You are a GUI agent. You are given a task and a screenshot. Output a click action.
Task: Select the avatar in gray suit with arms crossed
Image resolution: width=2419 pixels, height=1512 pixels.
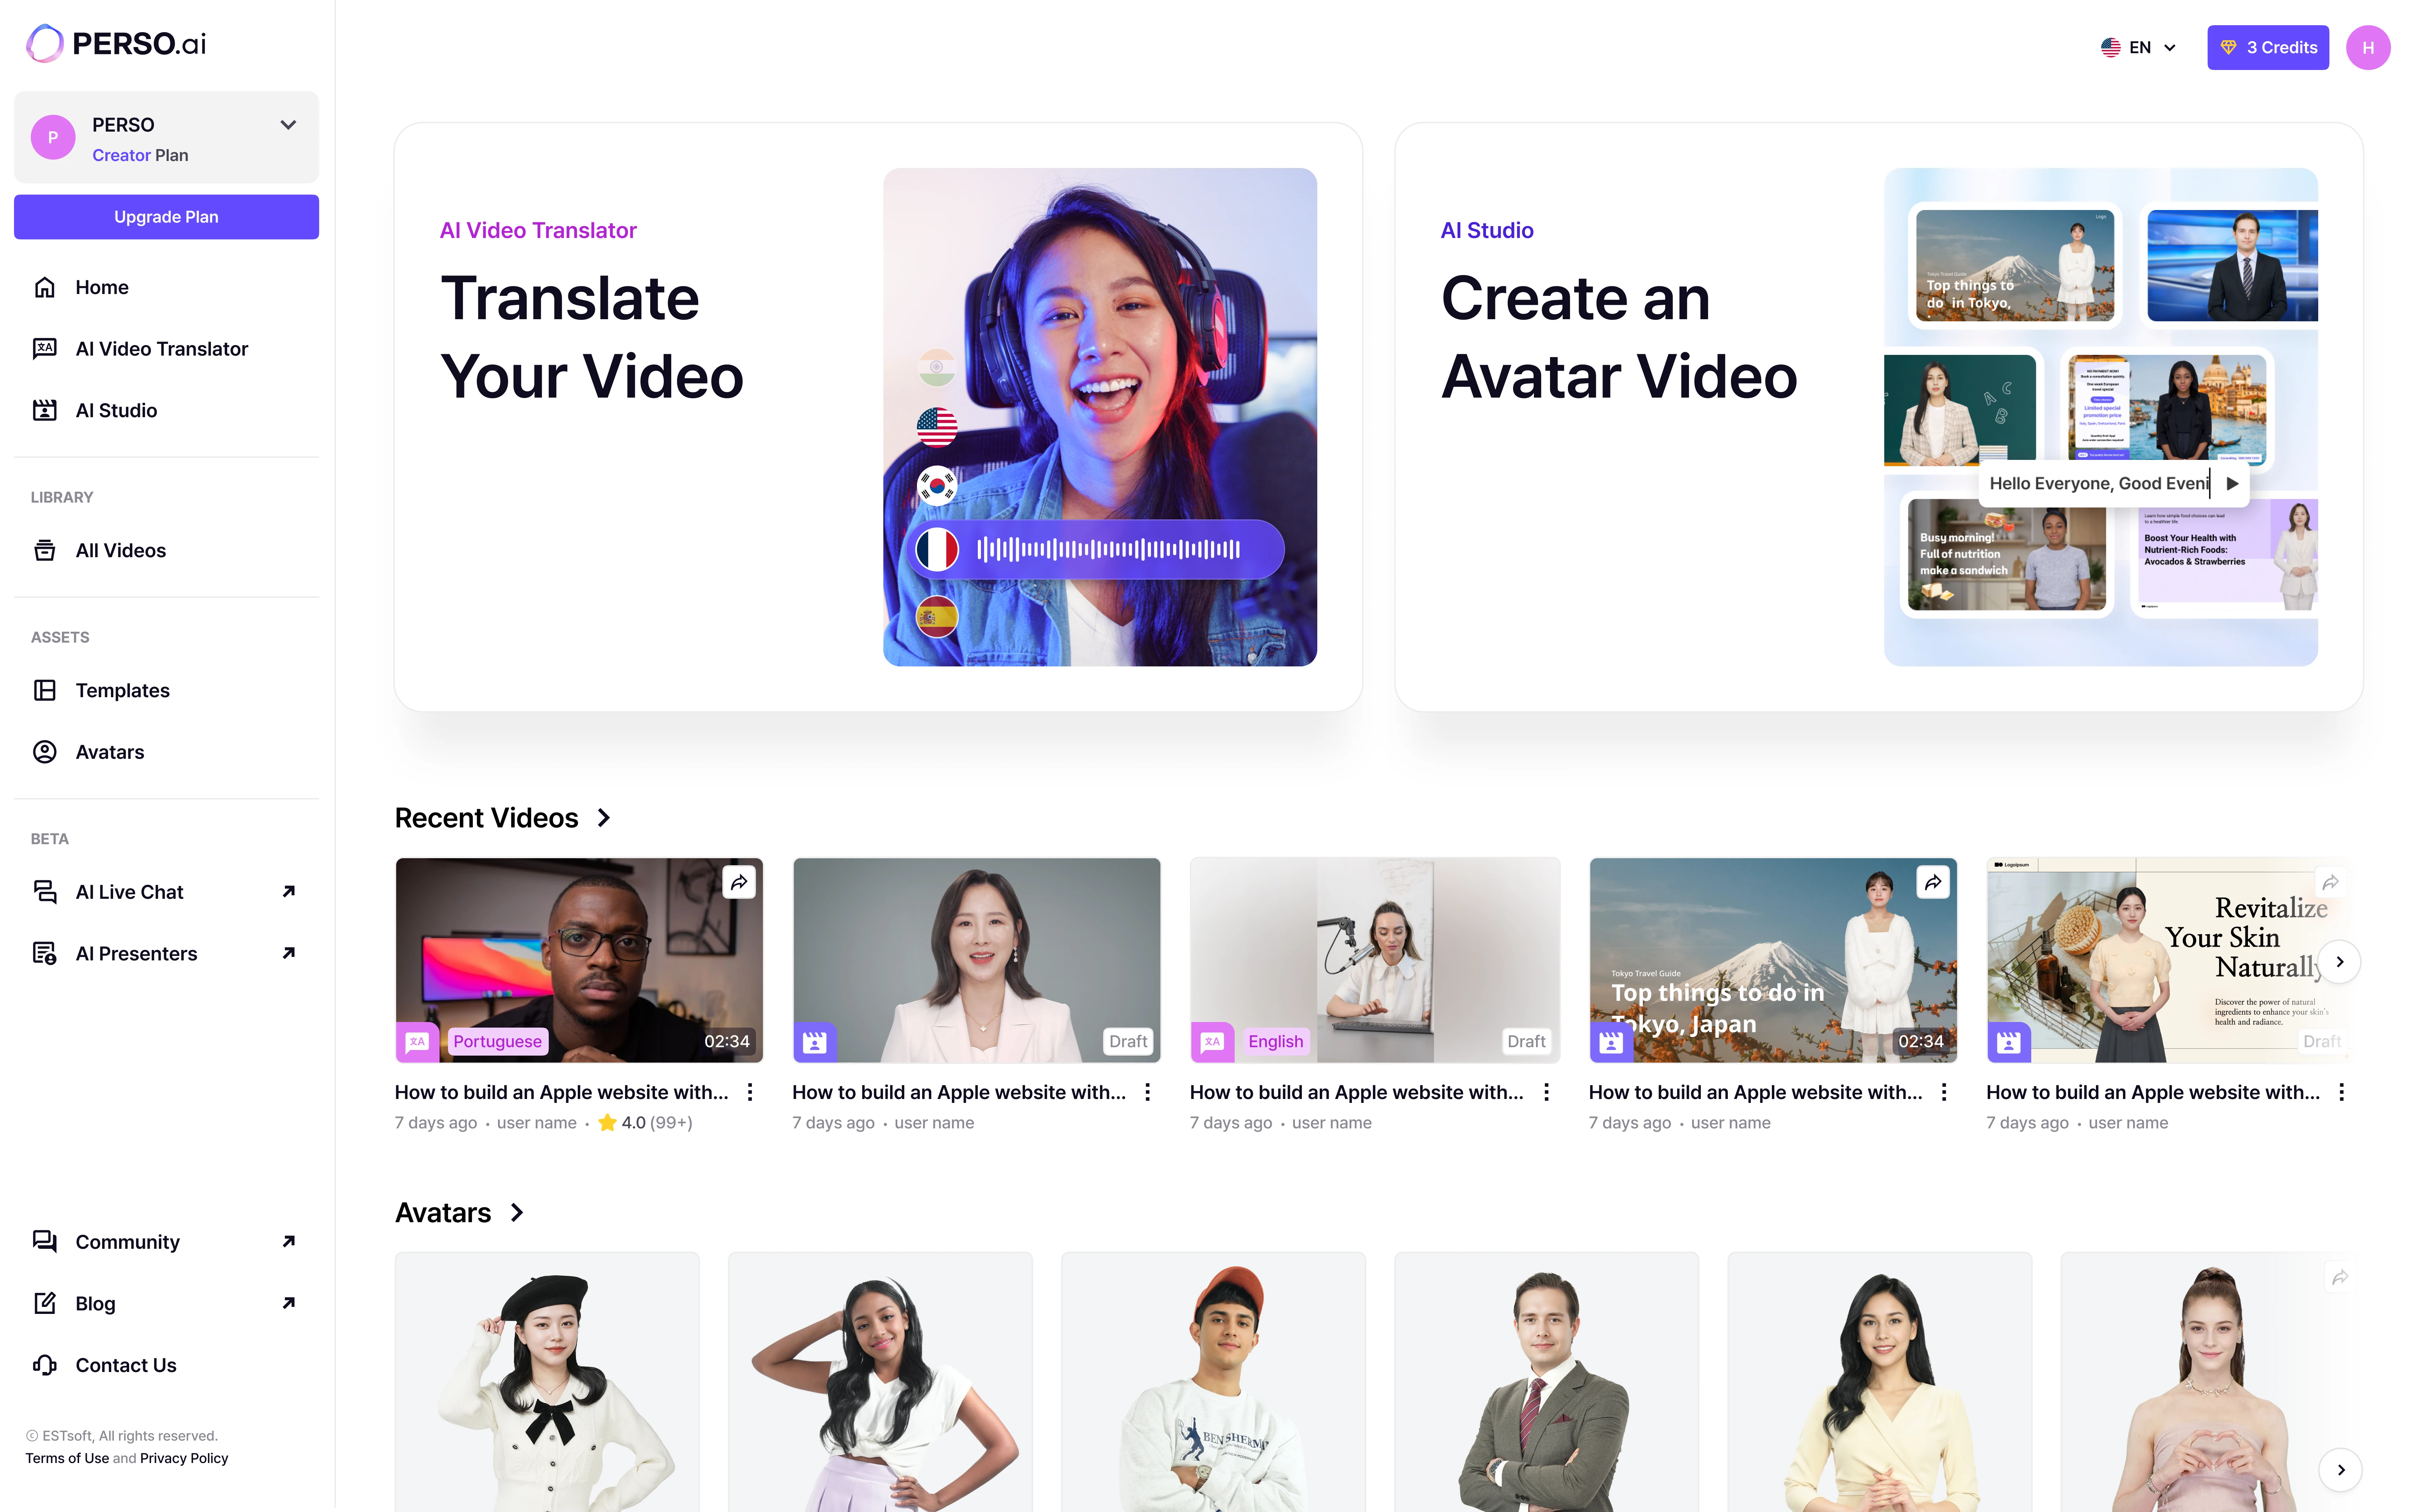(1547, 1382)
